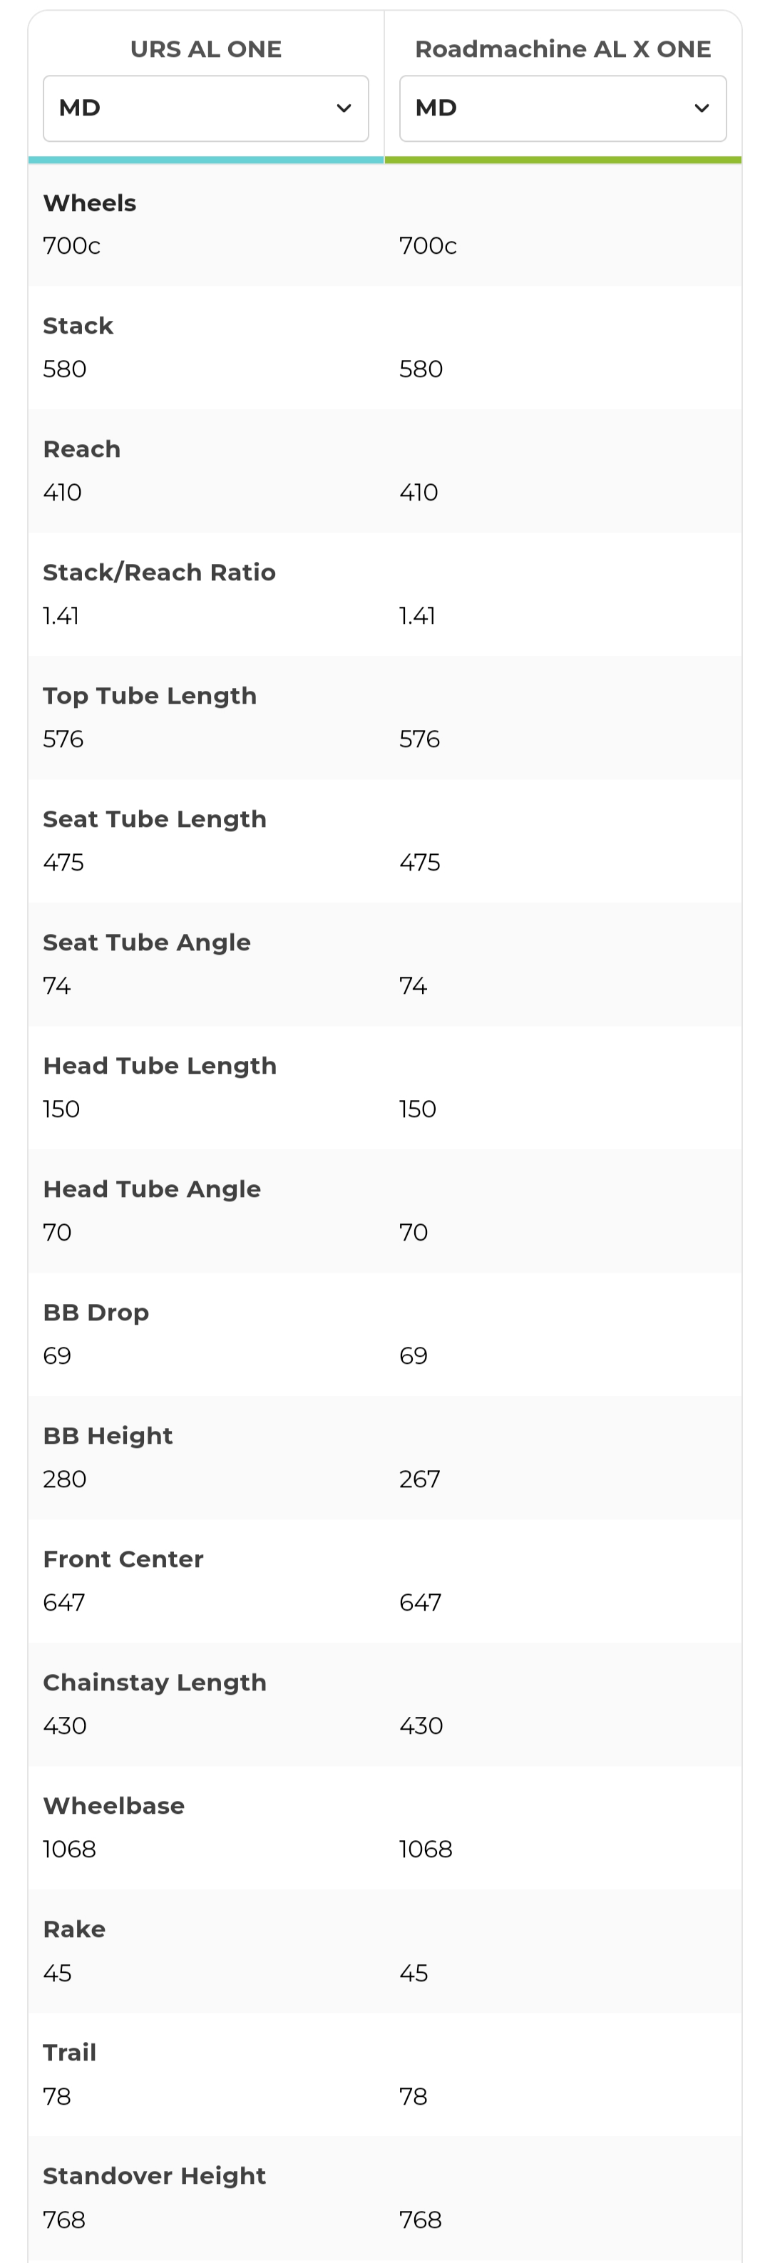This screenshot has height=2263, width=770.
Task: Click the BB Height value 280
Action: click(65, 1479)
